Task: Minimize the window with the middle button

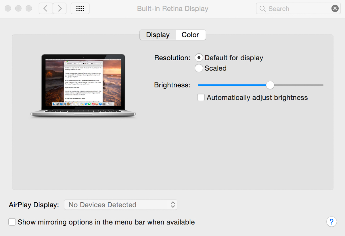Action: click(x=18, y=8)
